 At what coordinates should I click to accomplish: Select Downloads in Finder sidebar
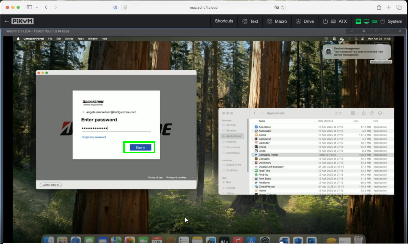click(x=232, y=153)
